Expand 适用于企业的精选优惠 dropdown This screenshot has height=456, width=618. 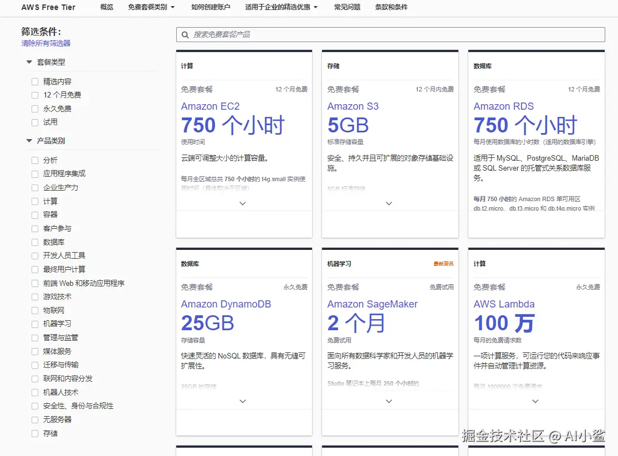(x=281, y=7)
